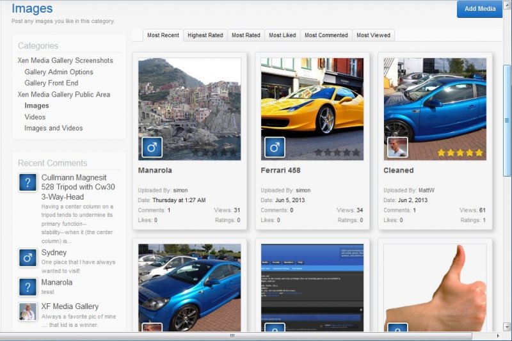This screenshot has height=341, width=512.
Task: Click male avatar icon beside Sydney comment
Action: coord(28,258)
